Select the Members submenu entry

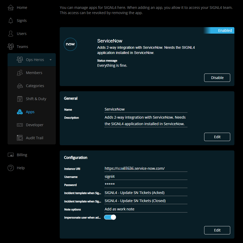click(x=34, y=73)
